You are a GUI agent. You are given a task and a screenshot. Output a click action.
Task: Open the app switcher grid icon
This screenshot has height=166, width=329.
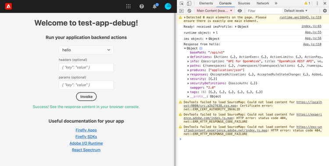(129, 6)
